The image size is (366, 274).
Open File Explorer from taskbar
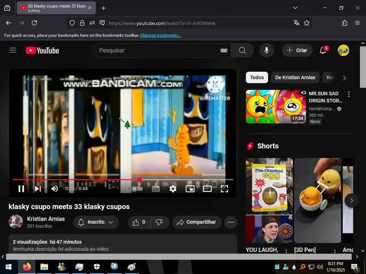[x=44, y=267]
